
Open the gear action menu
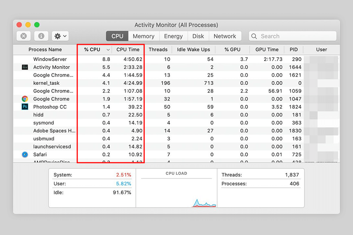pos(60,36)
